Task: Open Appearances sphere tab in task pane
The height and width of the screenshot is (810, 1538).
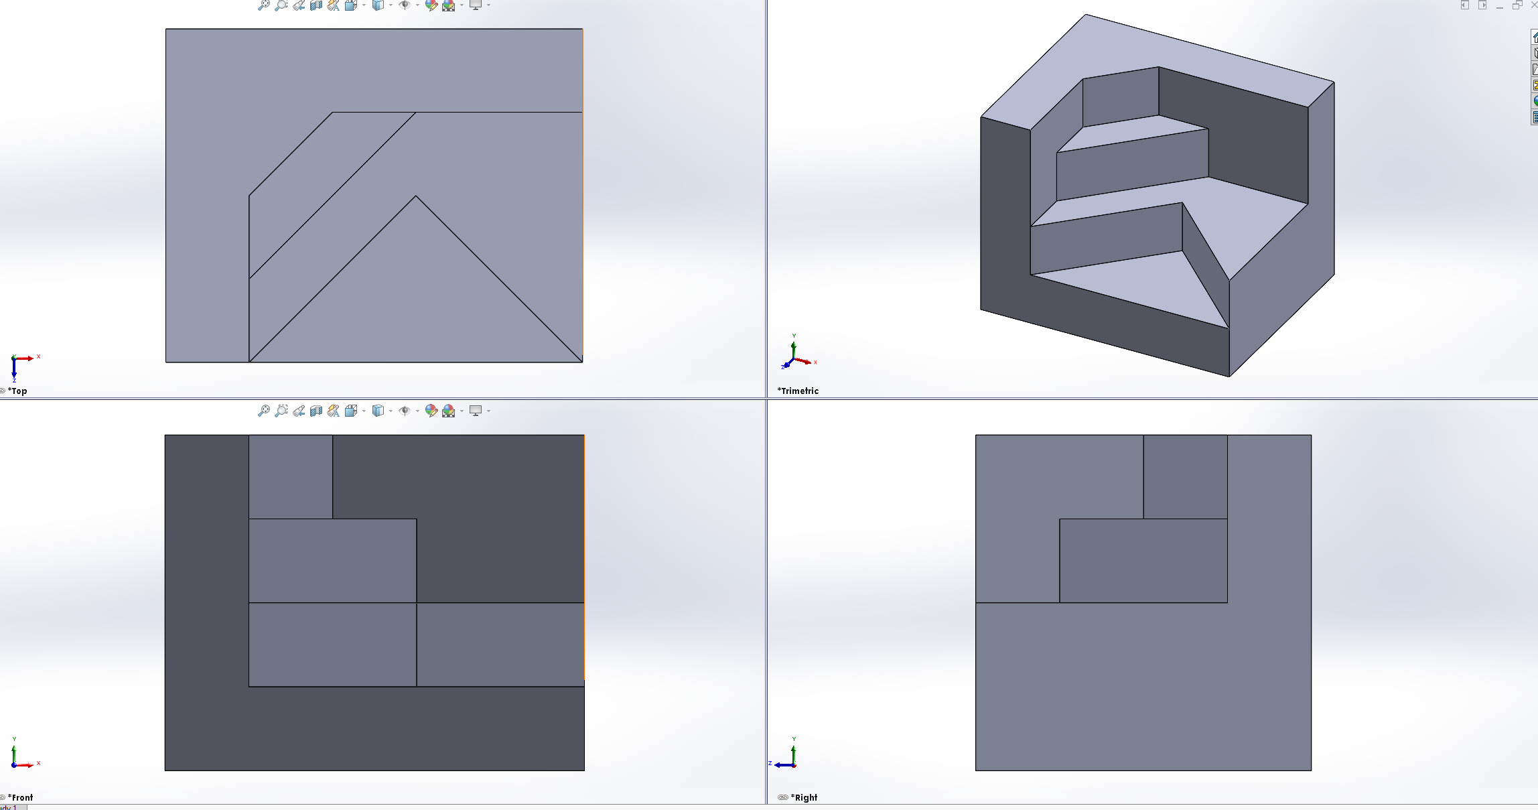Action: 1534,101
